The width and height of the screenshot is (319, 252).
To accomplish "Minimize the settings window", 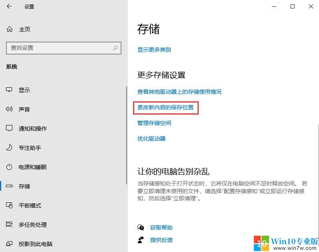I will [274, 6].
